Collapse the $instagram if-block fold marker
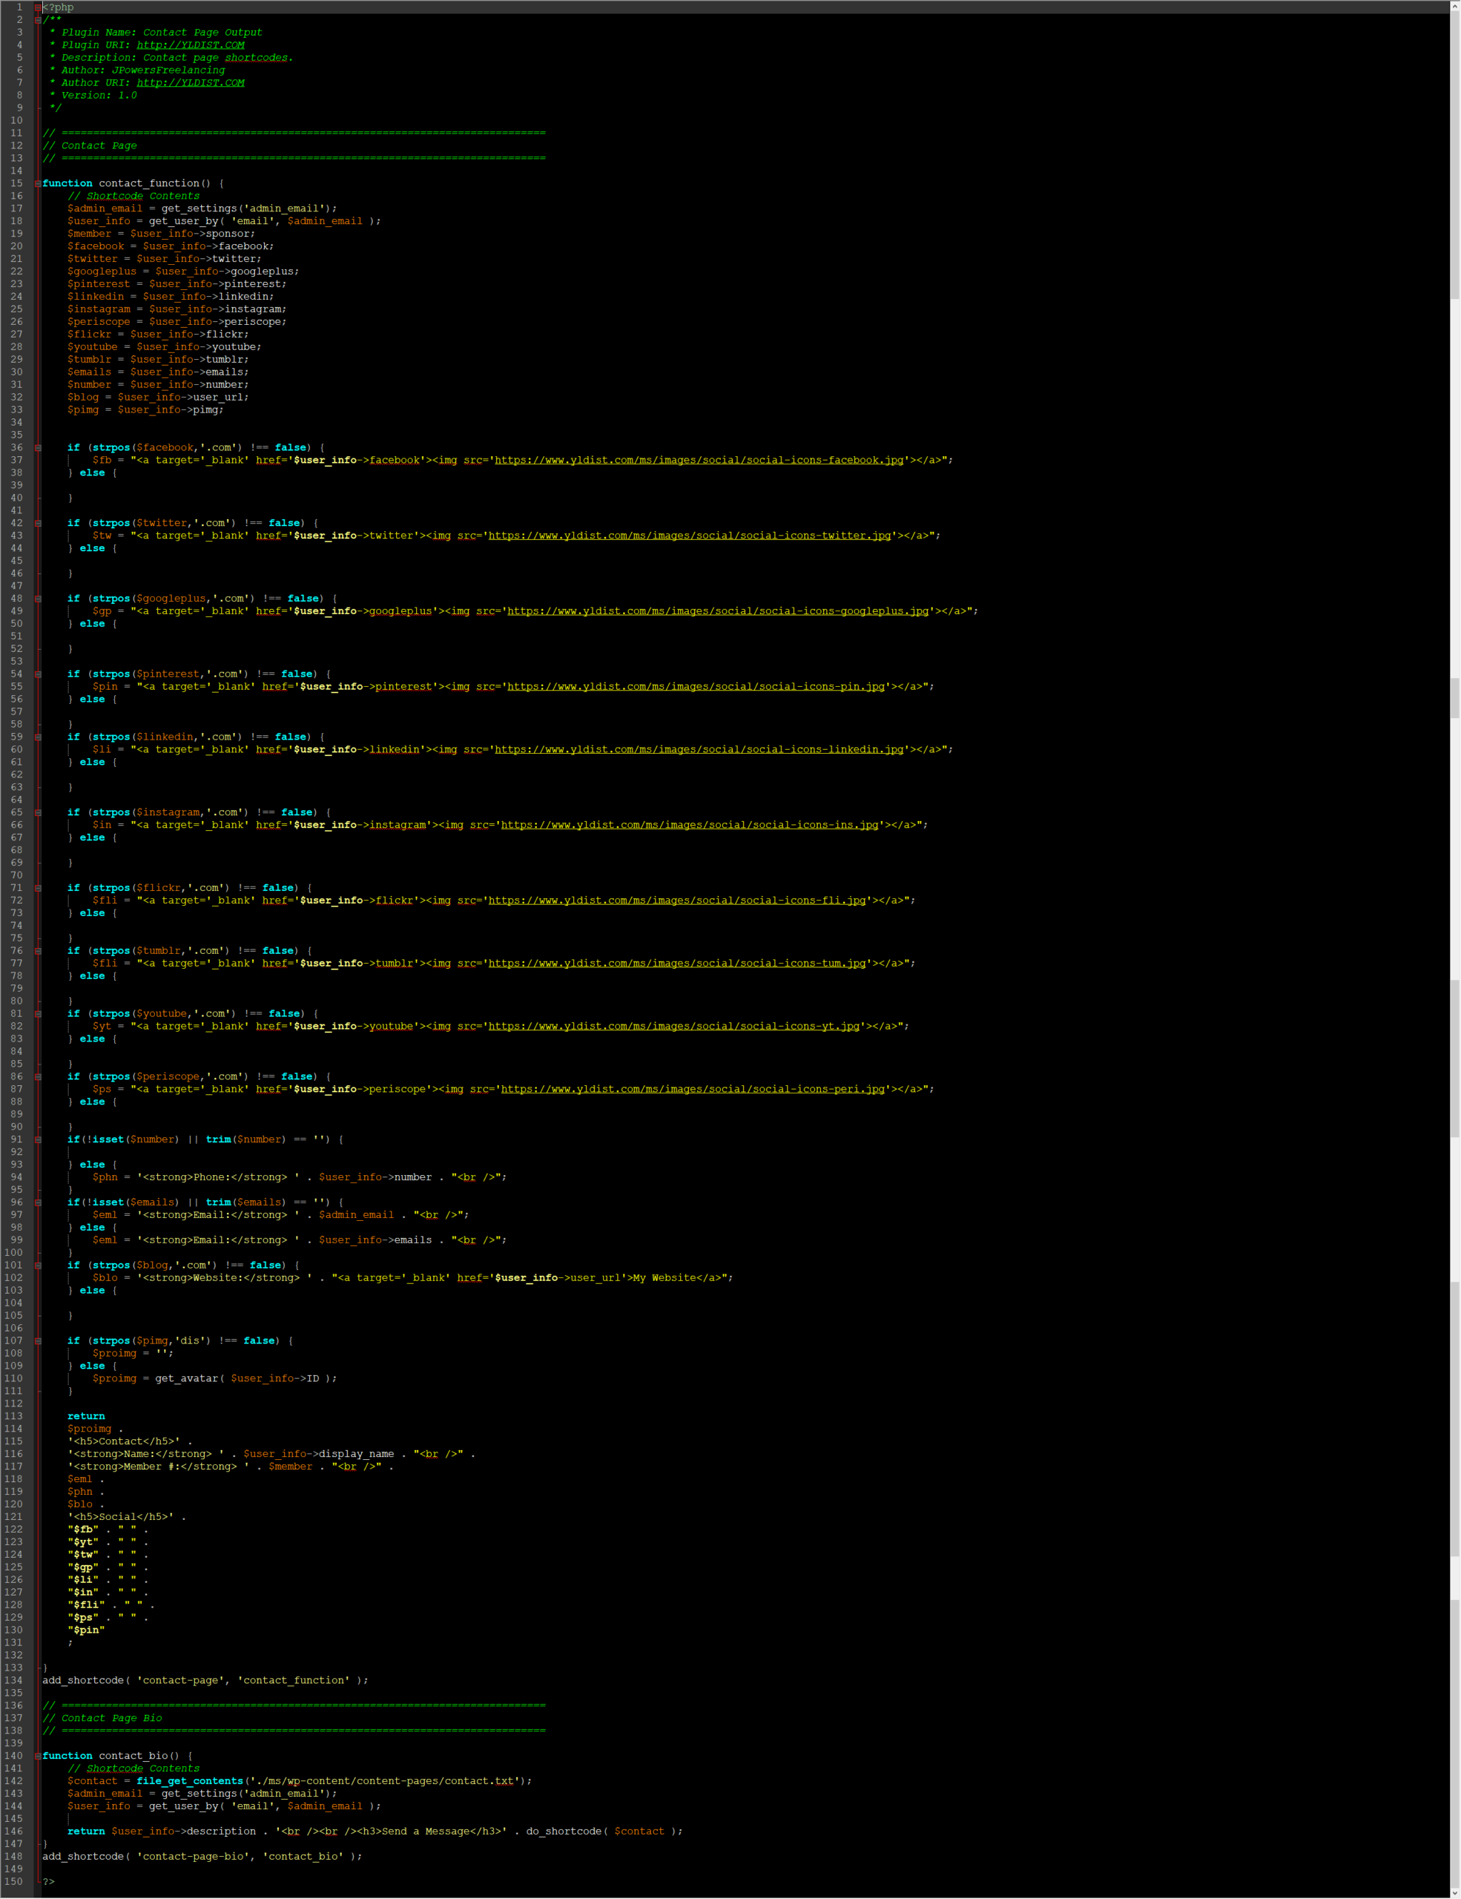The width and height of the screenshot is (1461, 1899). click(39, 813)
